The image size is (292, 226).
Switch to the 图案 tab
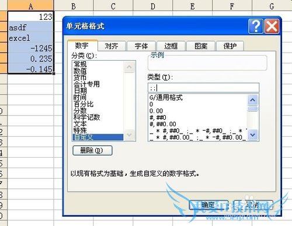click(201, 46)
